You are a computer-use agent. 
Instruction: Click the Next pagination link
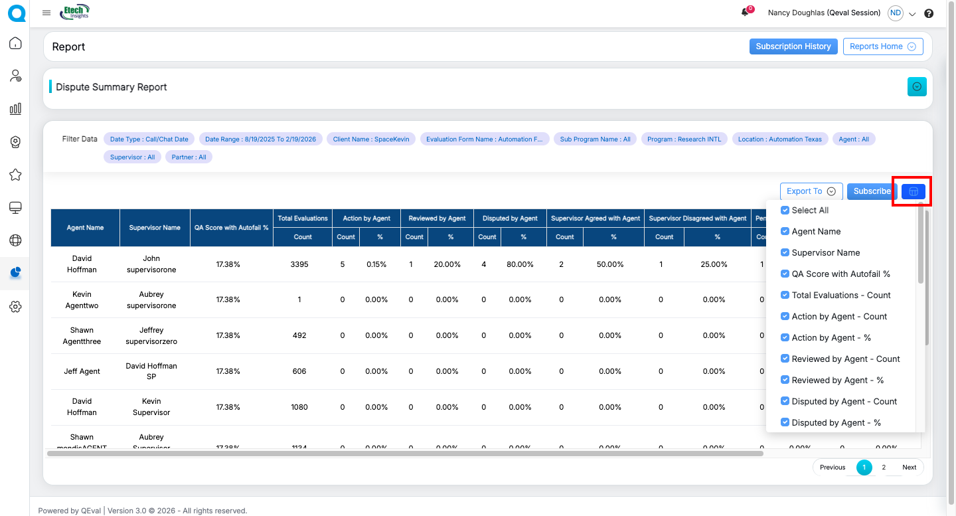(x=909, y=468)
